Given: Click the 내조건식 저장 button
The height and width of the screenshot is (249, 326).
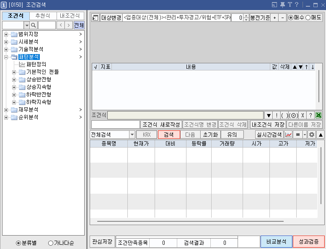Looking at the screenshot, I should click(x=268, y=124).
